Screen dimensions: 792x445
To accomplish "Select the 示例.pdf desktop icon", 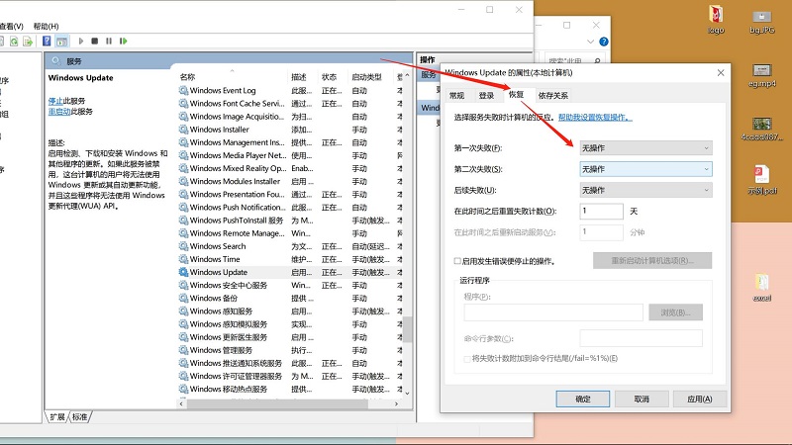I will coord(761,180).
